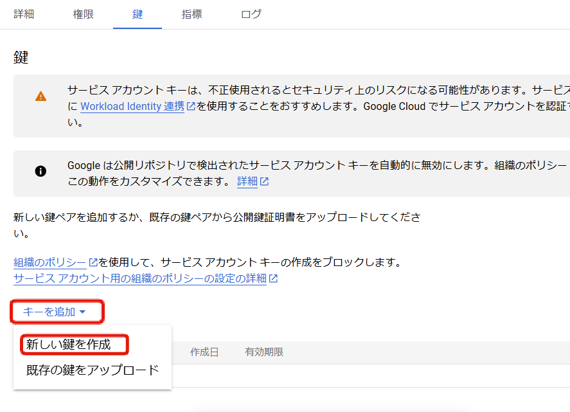570x412 pixels.
Task: Open the 組織のポリシー link
Action: click(49, 262)
